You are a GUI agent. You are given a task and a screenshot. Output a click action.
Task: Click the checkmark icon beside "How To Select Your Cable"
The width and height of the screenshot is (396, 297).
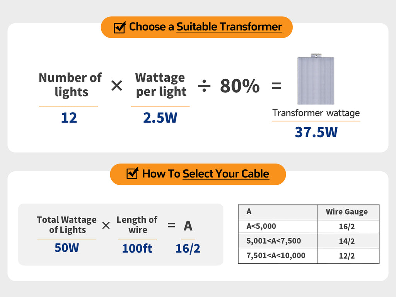pyautogui.click(x=132, y=173)
